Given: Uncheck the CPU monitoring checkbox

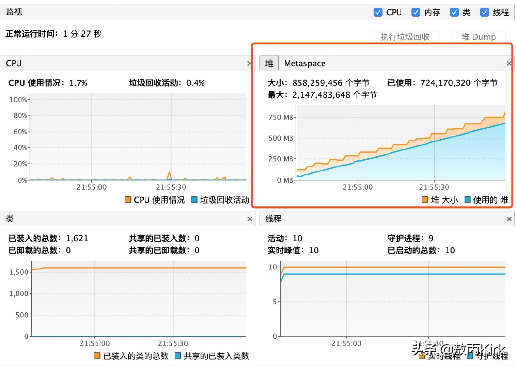Looking at the screenshot, I should (378, 12).
